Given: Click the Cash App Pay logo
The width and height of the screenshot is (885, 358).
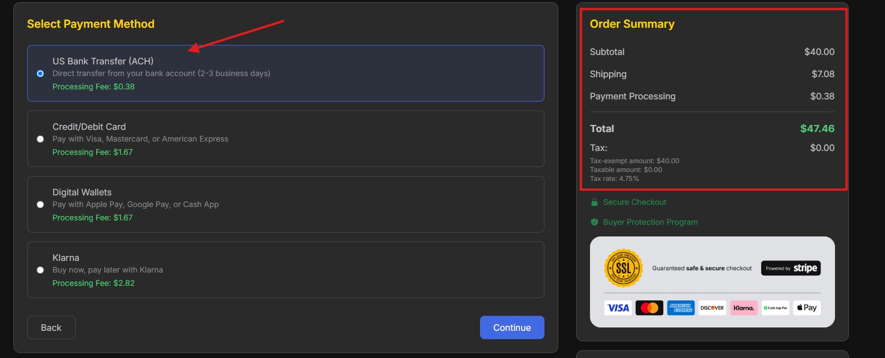Looking at the screenshot, I should pos(775,307).
